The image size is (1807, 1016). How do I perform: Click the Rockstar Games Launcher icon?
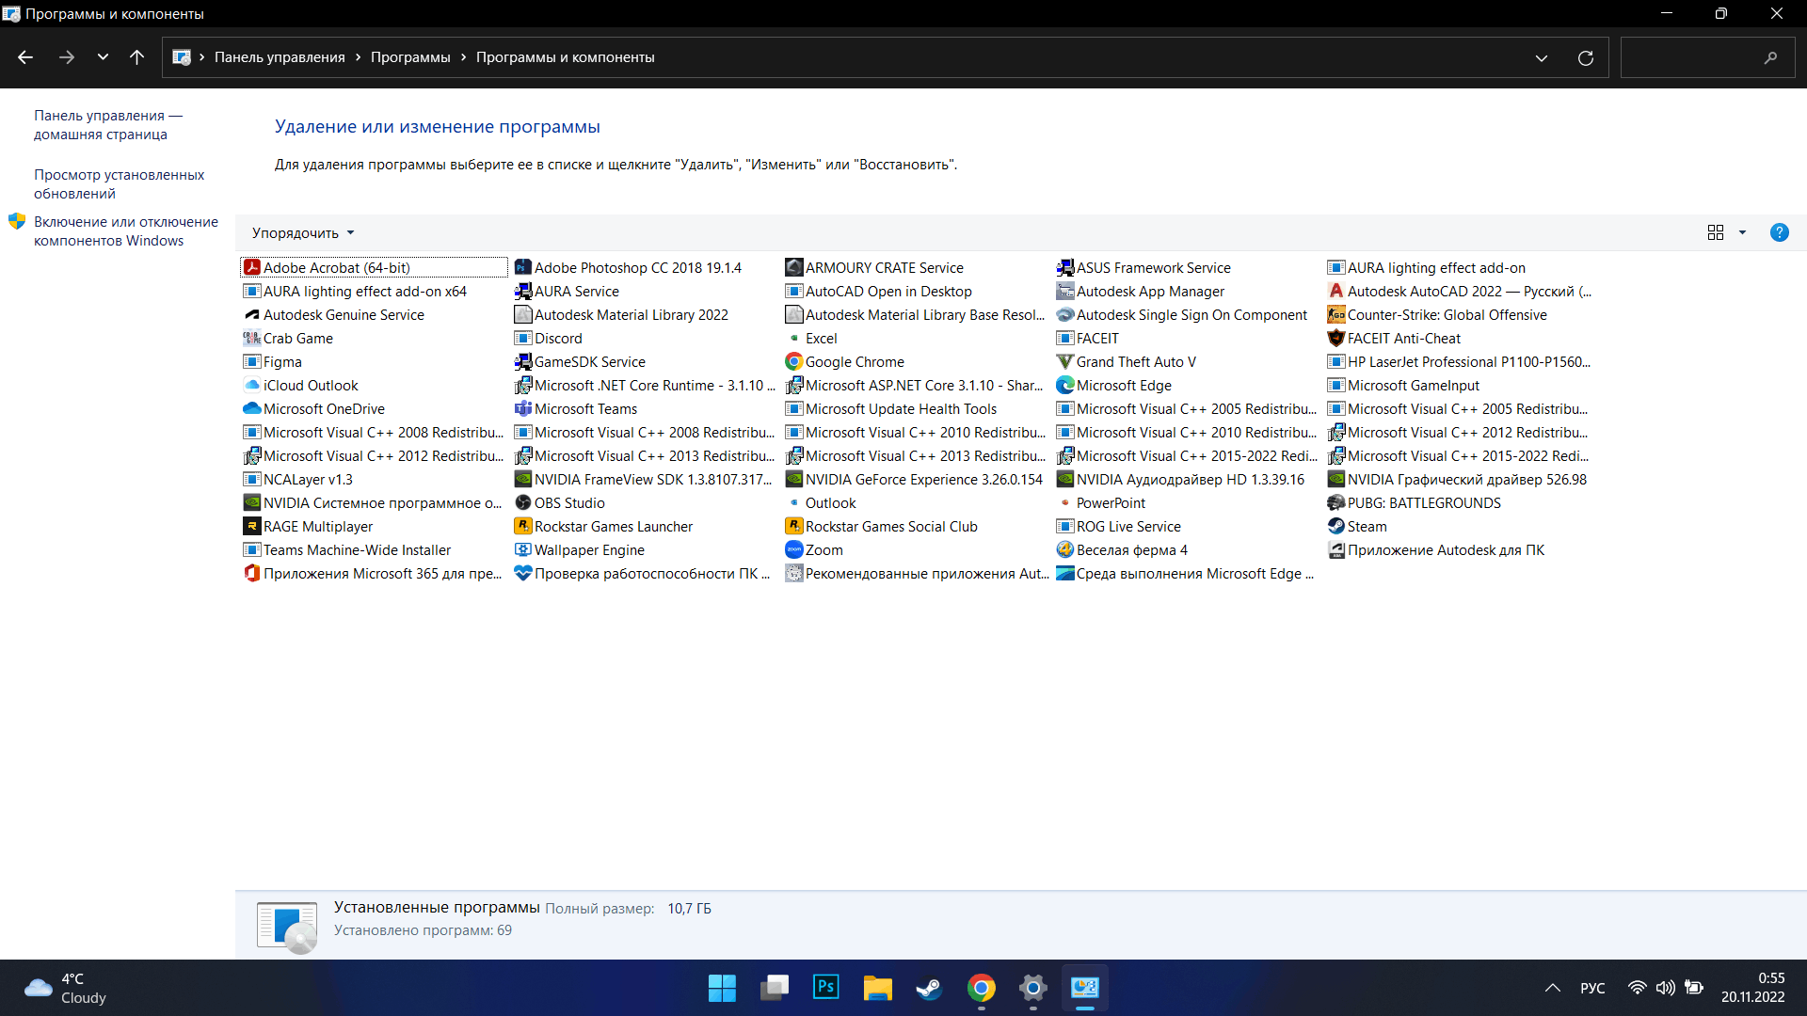[x=523, y=527]
